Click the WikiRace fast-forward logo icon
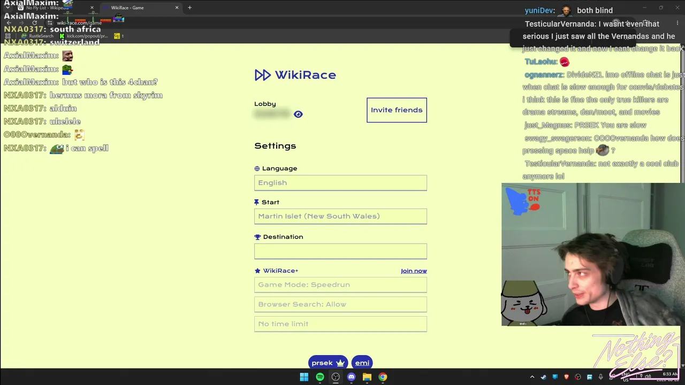Image resolution: width=685 pixels, height=385 pixels. 262,75
